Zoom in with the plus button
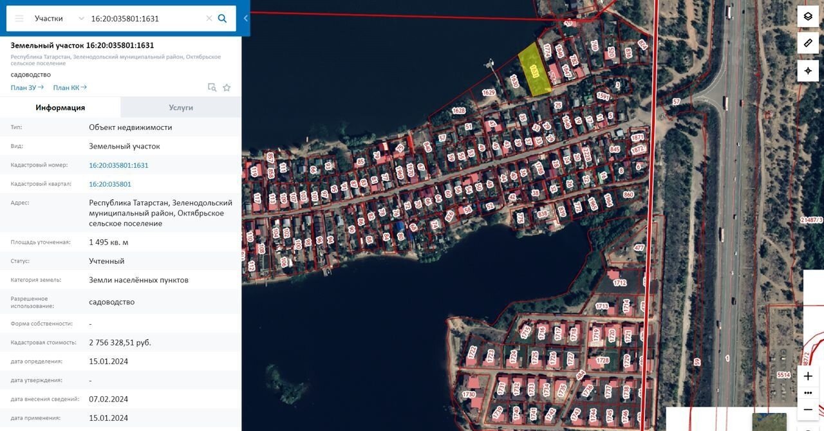This screenshot has width=824, height=431. coord(808,376)
